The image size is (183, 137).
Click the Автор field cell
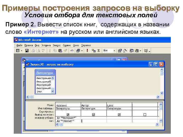point(94,105)
